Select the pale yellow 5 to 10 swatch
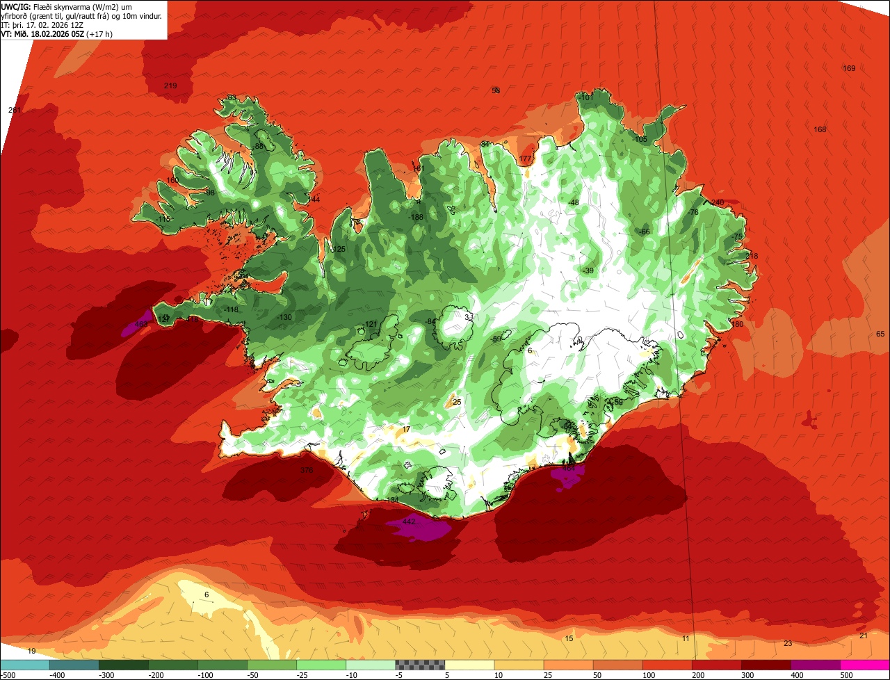This screenshot has width=890, height=680. point(469,665)
